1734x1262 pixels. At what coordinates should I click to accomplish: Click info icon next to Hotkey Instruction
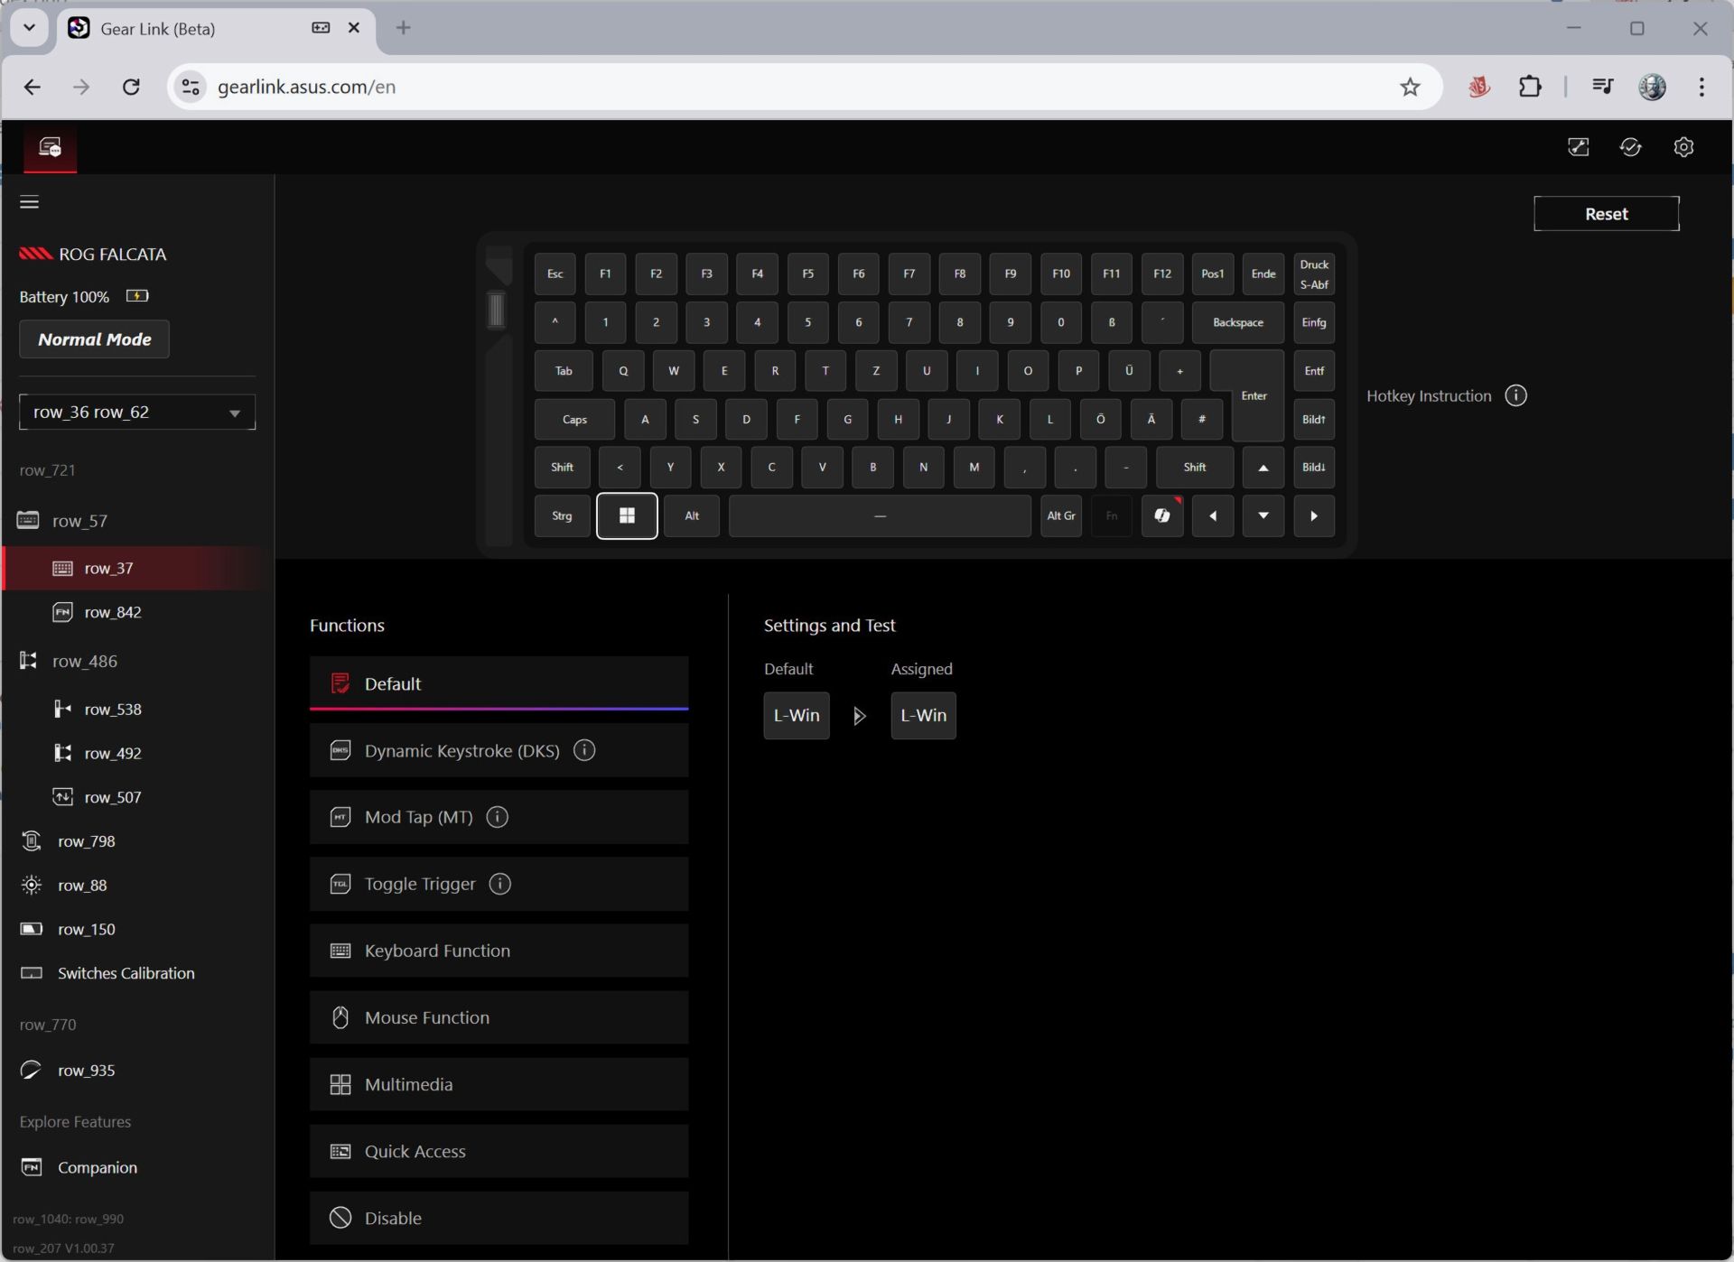click(1515, 395)
